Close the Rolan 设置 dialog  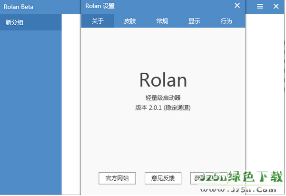pyautogui.click(x=237, y=5)
